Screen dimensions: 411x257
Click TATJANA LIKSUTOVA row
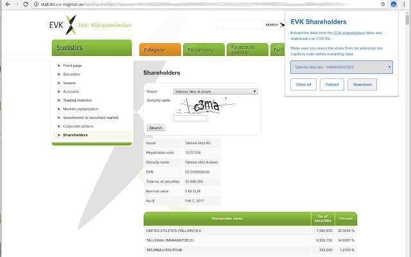(x=250, y=250)
